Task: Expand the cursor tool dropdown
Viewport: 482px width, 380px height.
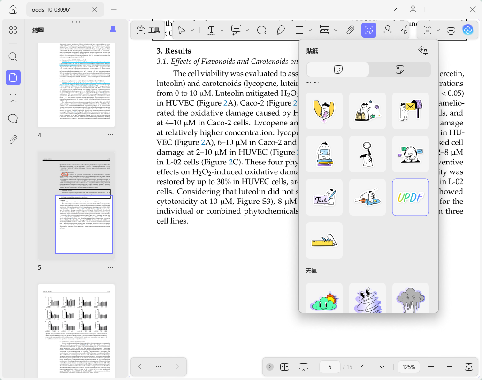Action: pyautogui.click(x=192, y=30)
